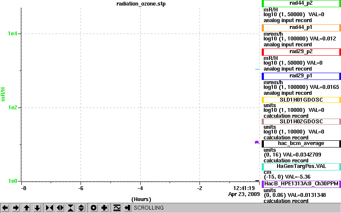Click the -4 hours axis tick label
This screenshot has height=213, width=341.
pyautogui.click(x=140, y=188)
